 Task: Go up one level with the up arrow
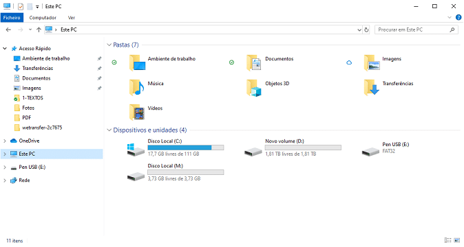pyautogui.click(x=39, y=30)
